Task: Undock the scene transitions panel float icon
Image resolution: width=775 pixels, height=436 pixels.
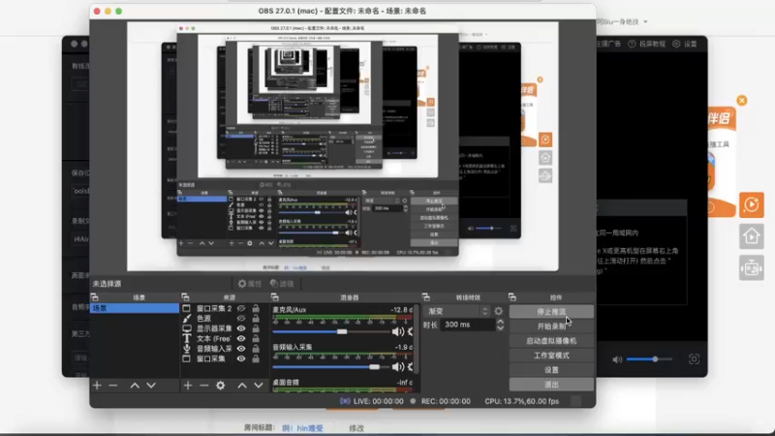Action: click(426, 297)
